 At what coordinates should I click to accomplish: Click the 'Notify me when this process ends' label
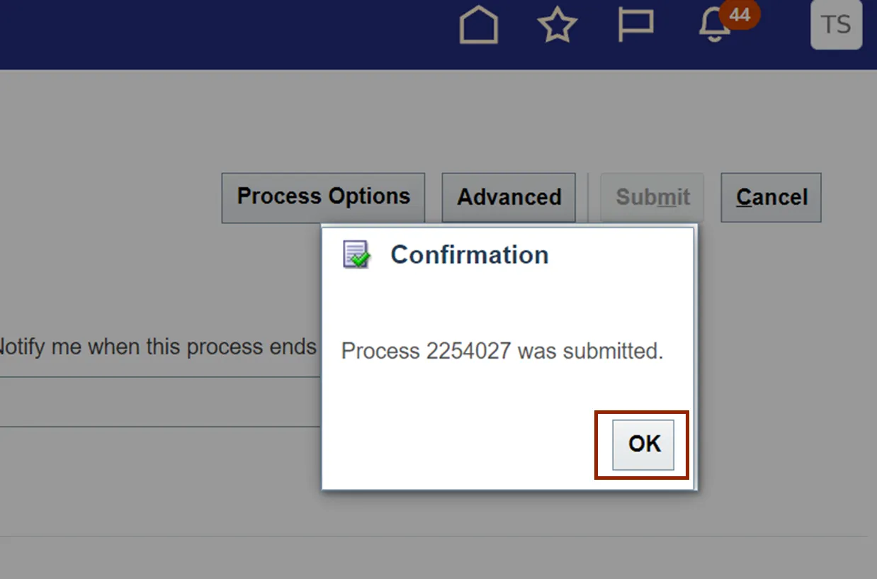156,347
